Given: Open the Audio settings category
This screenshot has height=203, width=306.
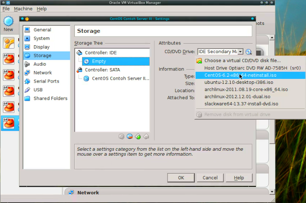Looking at the screenshot, I should coord(46,64).
